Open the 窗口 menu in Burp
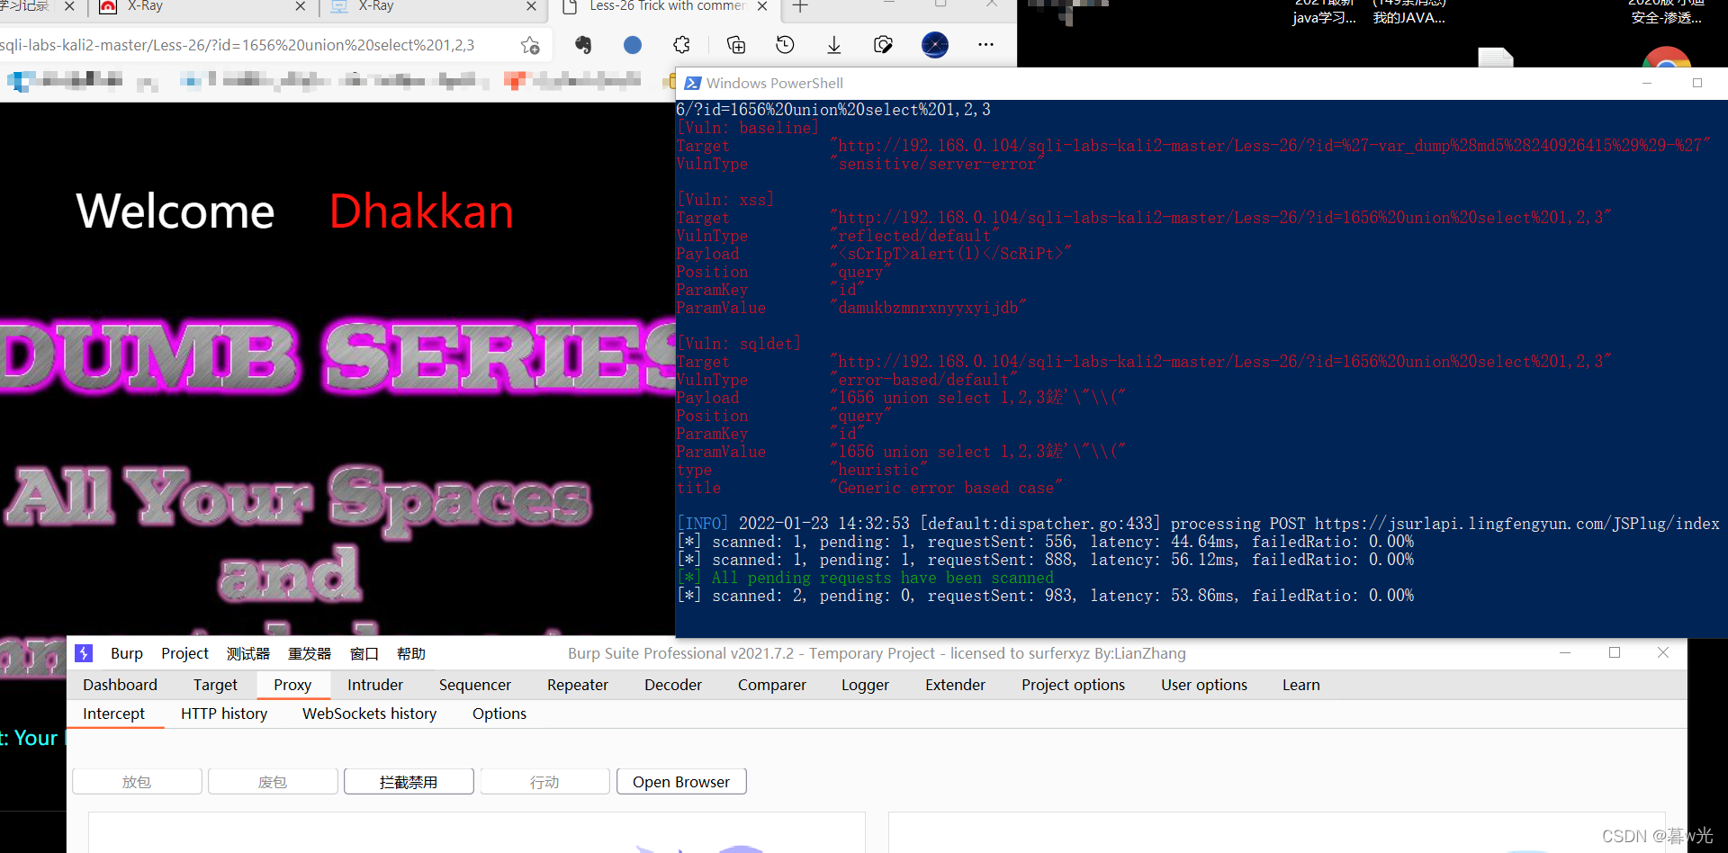1728x853 pixels. pos(364,653)
